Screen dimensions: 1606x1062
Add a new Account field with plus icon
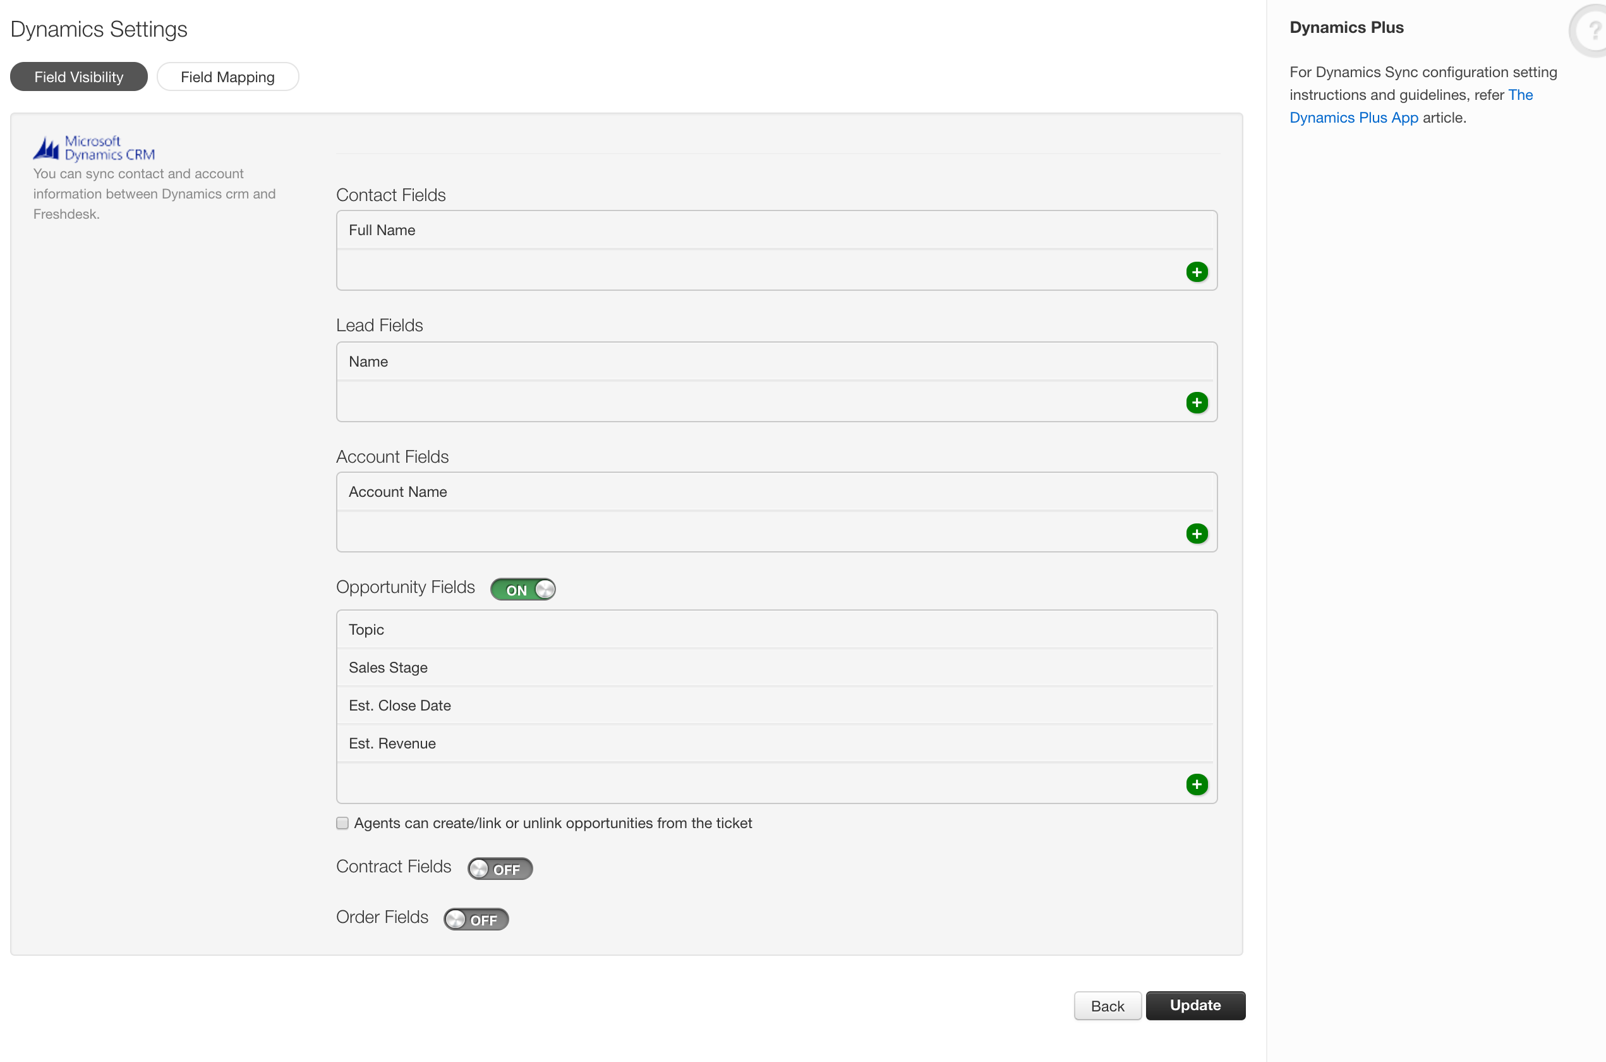tap(1197, 534)
